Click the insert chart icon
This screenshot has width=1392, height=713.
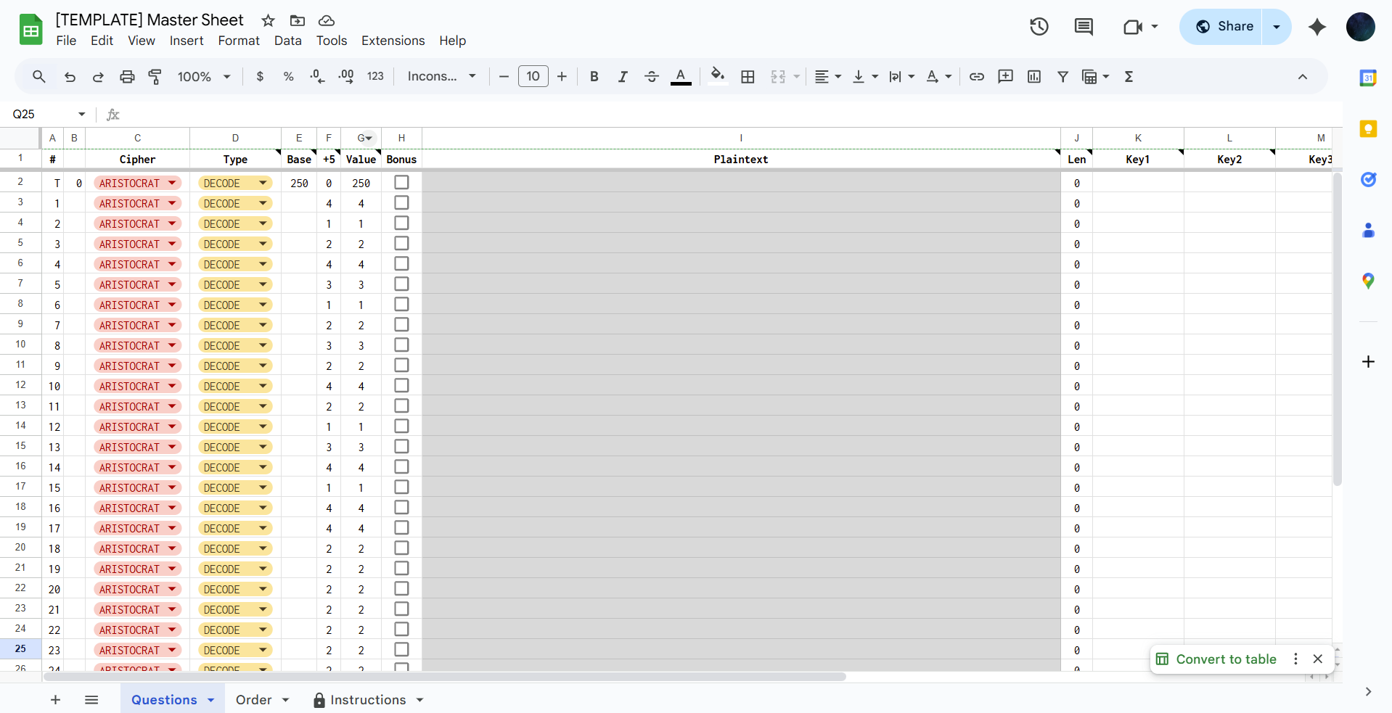[1033, 76]
